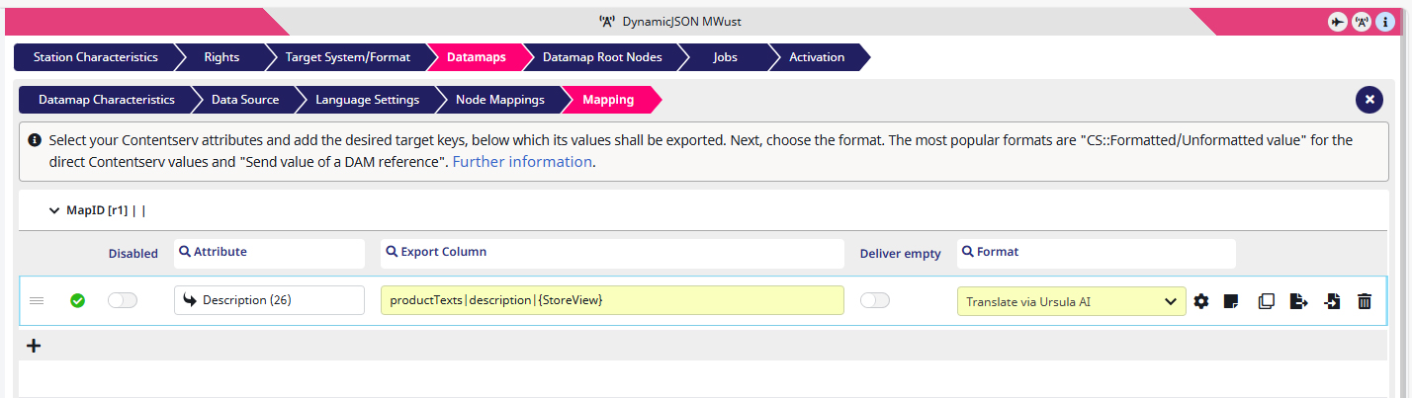The image size is (1412, 398).
Task: Click the broadcast tower icon at top right
Action: pos(1362,22)
